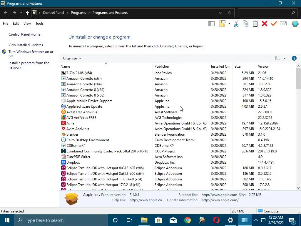Image resolution: width=301 pixels, height=226 pixels.
Task: Select the blender program entry
Action: (x=176, y=134)
